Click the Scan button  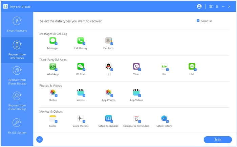(218, 140)
